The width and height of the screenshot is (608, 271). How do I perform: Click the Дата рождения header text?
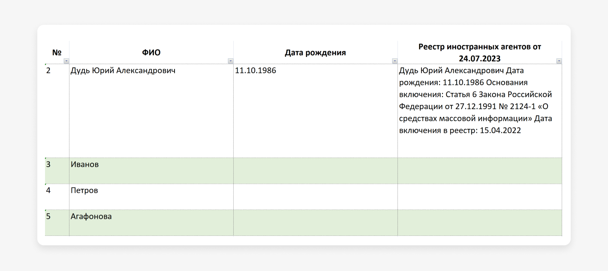[x=315, y=53]
